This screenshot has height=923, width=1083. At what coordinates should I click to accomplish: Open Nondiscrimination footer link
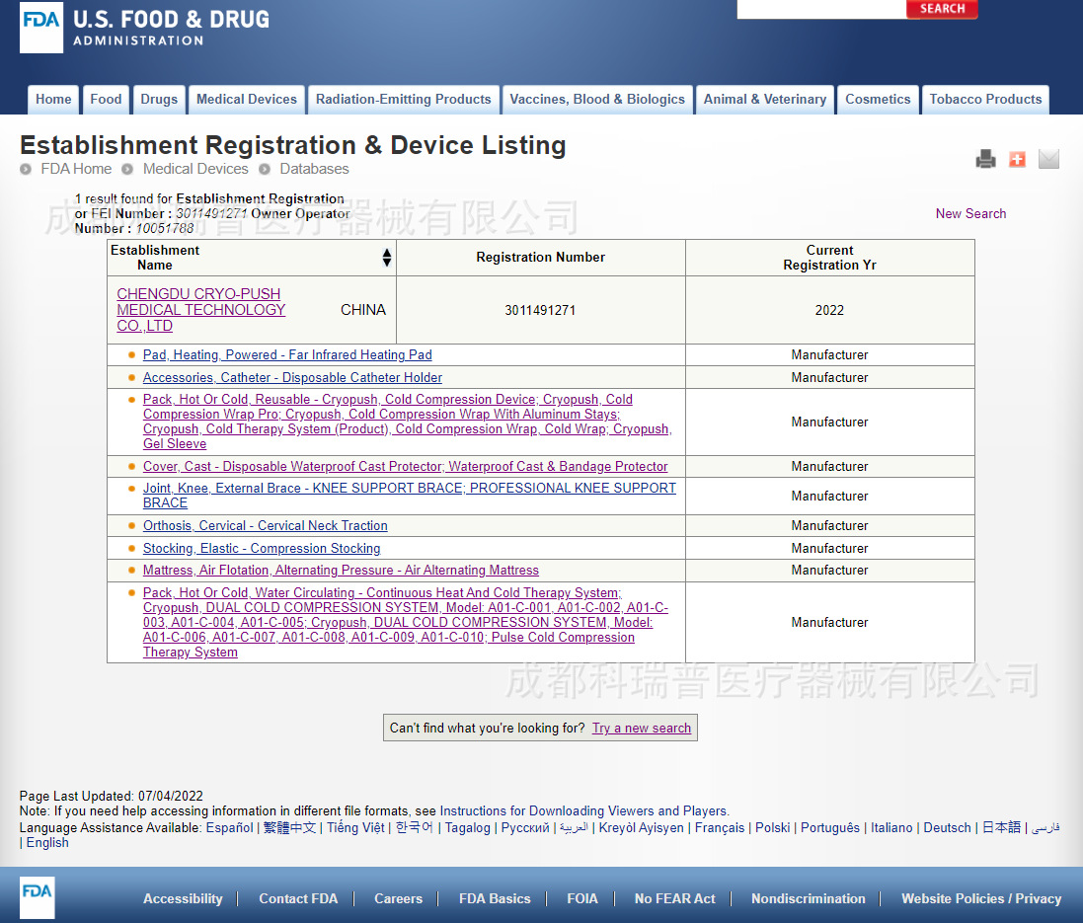click(x=809, y=899)
